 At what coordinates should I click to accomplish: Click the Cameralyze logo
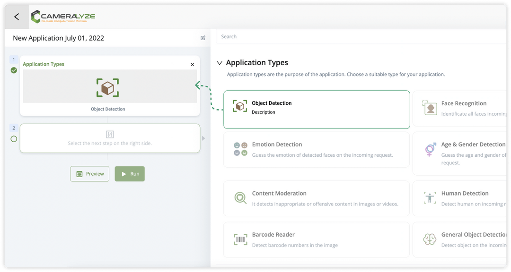pos(63,17)
